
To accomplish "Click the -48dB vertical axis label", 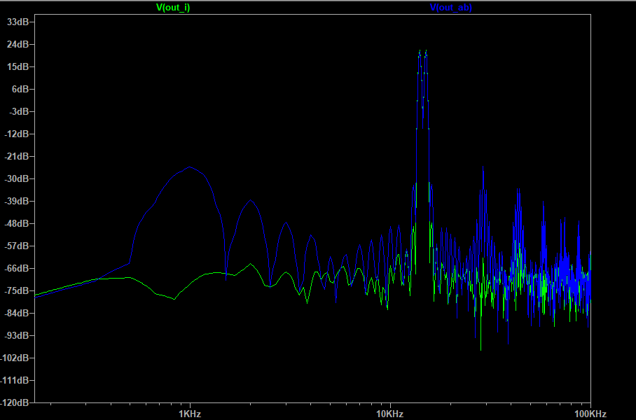I will tap(17, 224).
